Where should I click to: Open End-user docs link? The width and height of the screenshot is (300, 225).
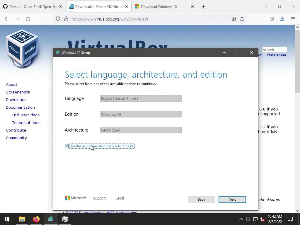[26, 115]
